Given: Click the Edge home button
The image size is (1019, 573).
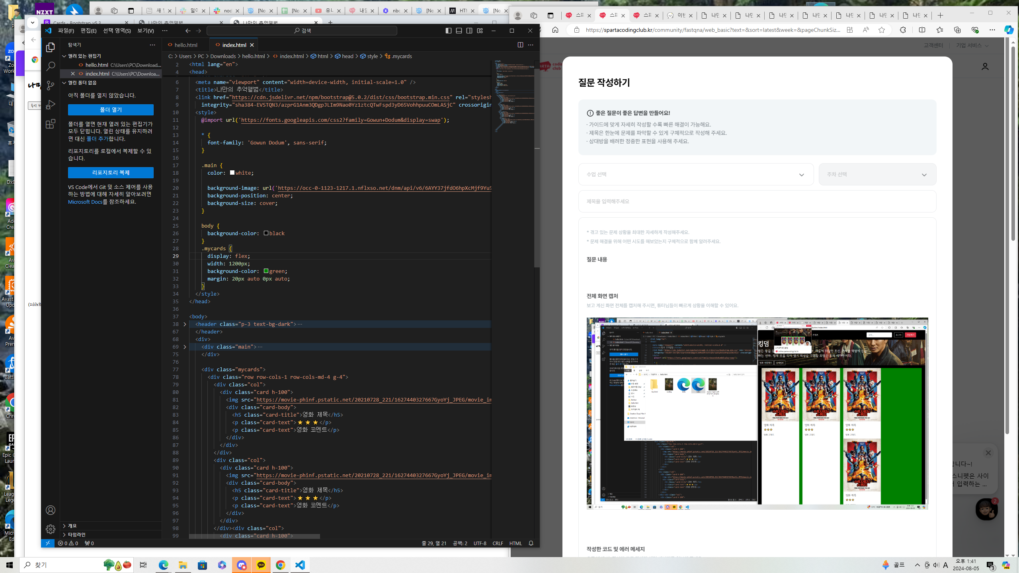Looking at the screenshot, I should [555, 30].
